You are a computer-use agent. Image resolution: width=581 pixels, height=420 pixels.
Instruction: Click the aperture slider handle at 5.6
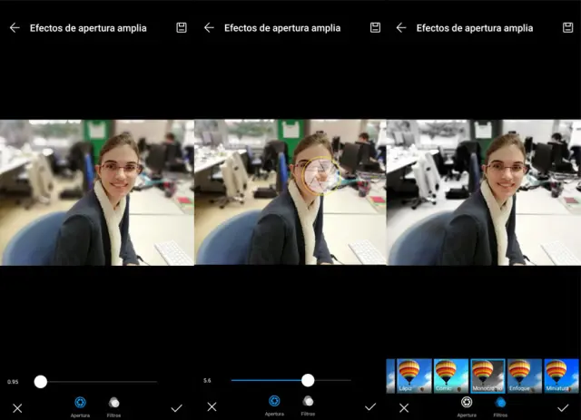coord(308,380)
